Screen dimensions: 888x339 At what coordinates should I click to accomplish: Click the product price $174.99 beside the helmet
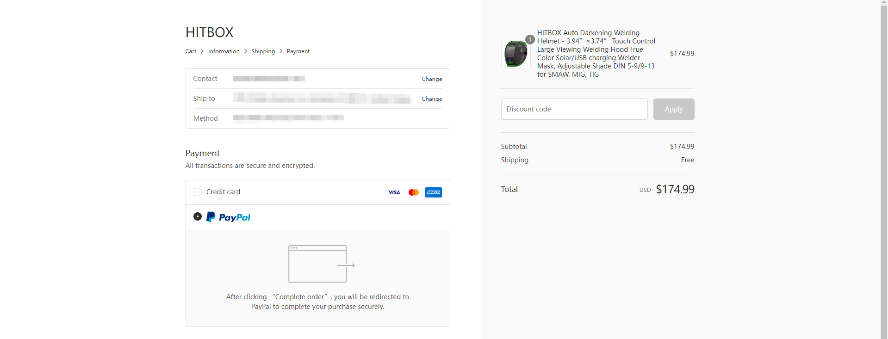[682, 54]
